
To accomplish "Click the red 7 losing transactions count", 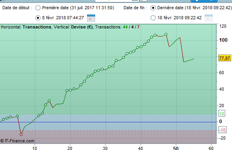I will point(138,27).
